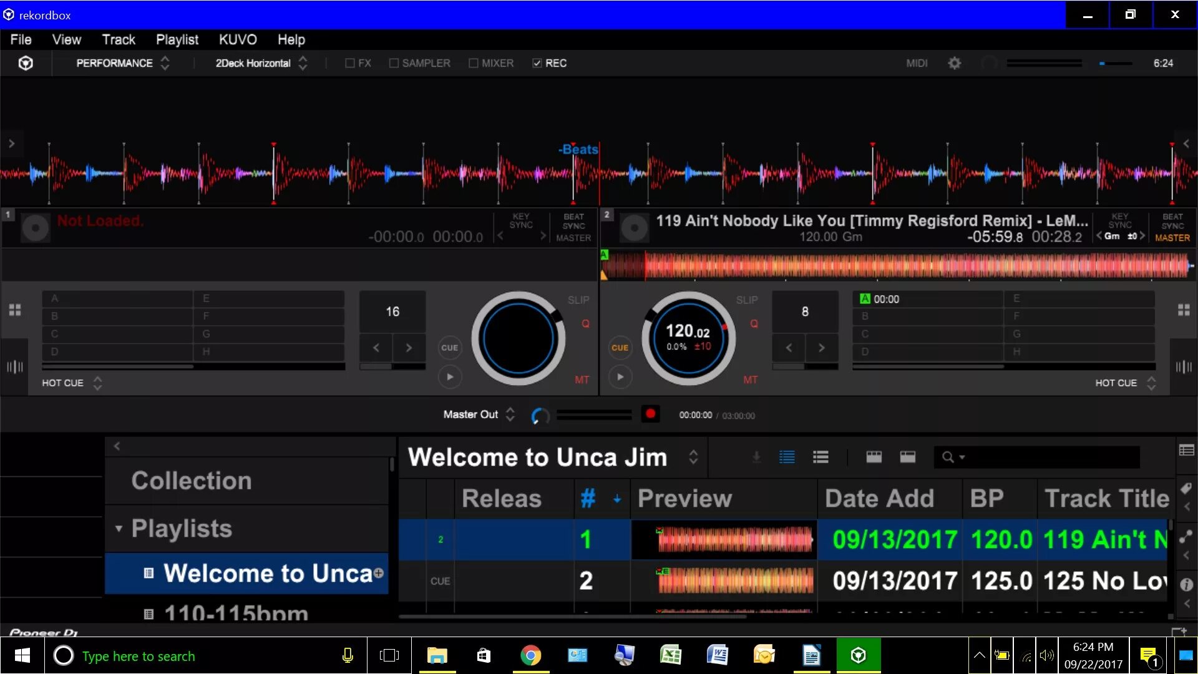This screenshot has height=674, width=1198.
Task: Adjust the master volume slider in toolbar
Action: pos(1116,63)
